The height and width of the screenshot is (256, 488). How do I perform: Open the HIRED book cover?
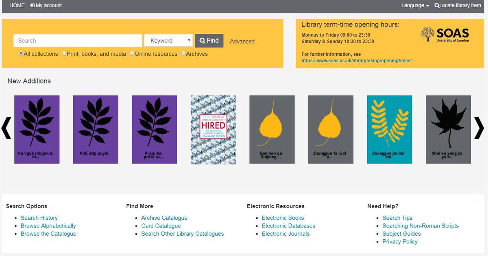pos(213,129)
